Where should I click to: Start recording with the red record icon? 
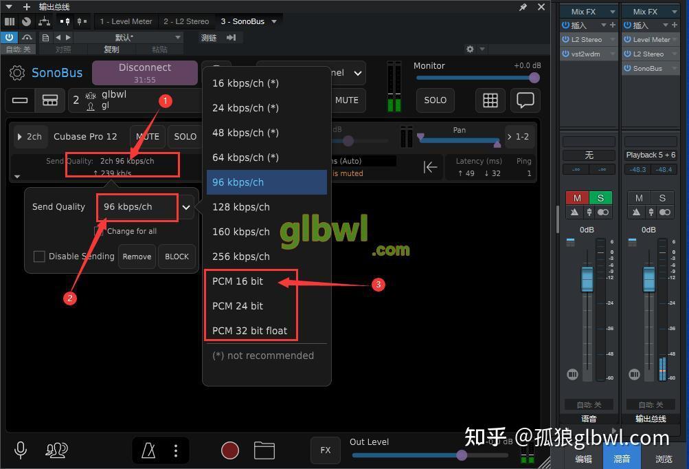[x=229, y=450]
